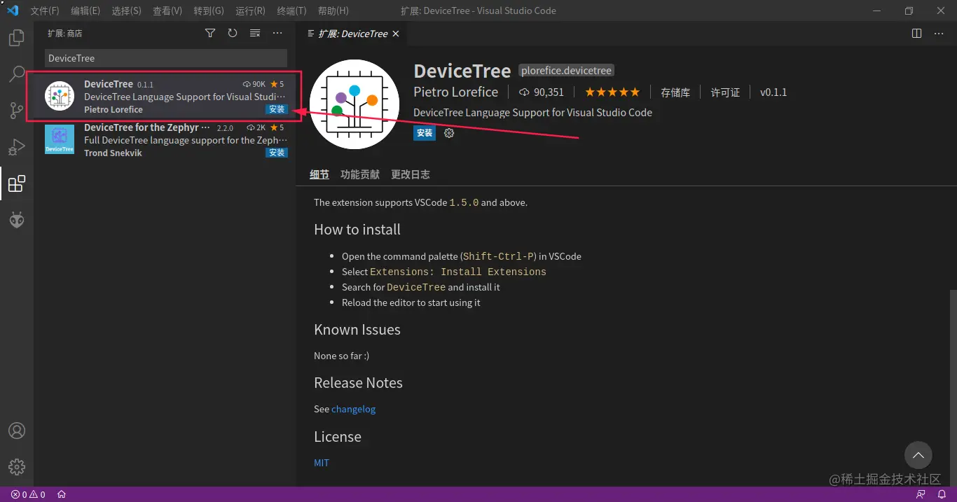This screenshot has height=502, width=957.
Task: Click the v0.1.1 version text
Action: (x=773, y=92)
